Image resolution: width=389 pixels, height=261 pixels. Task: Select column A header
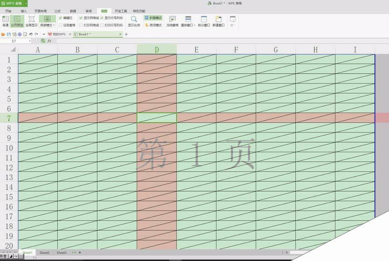click(38, 49)
